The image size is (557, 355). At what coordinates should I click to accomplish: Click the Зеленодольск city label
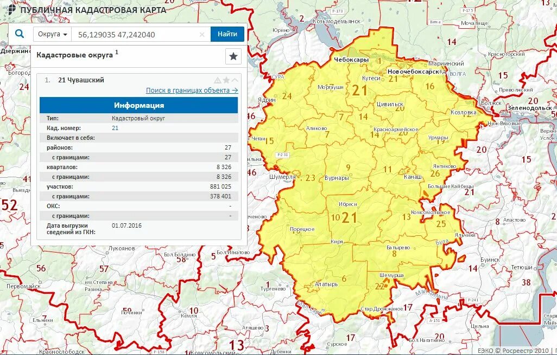coord(530,108)
